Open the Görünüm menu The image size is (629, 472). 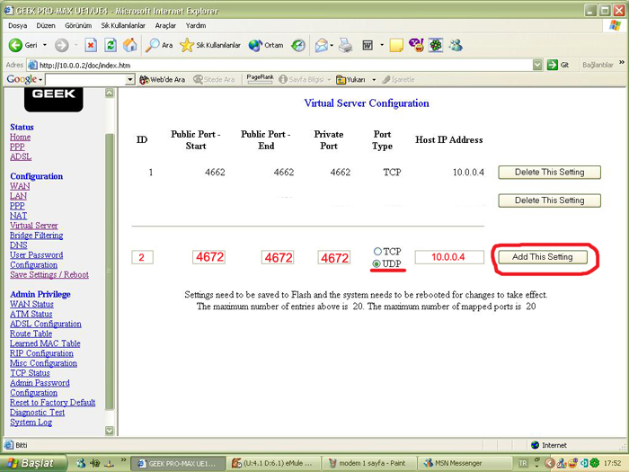pyautogui.click(x=78, y=25)
